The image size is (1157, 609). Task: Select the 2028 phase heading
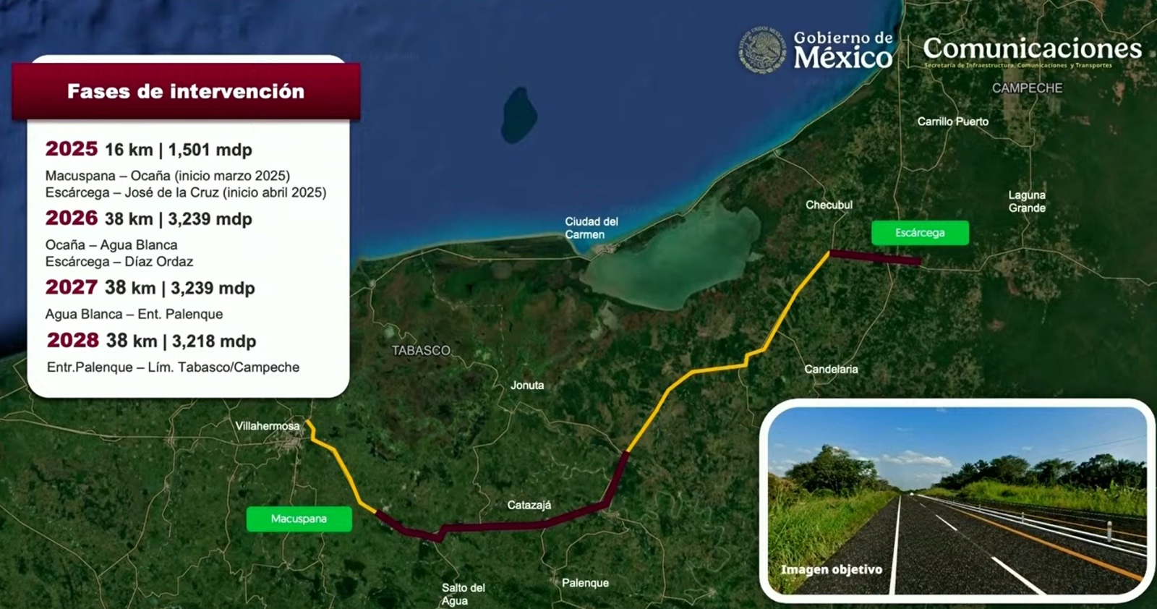pyautogui.click(x=72, y=341)
